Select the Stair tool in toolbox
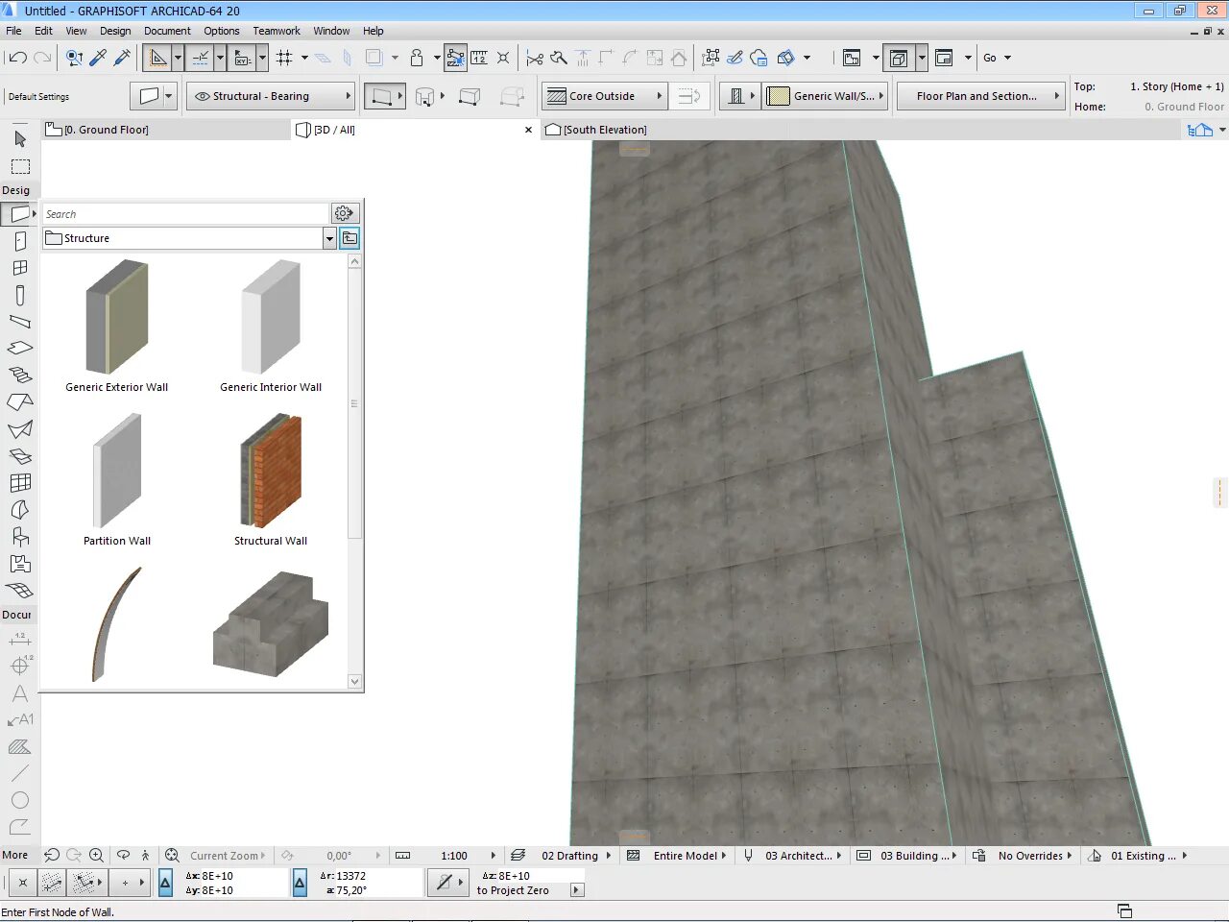Screen dimensions: 1229x922 20,376
